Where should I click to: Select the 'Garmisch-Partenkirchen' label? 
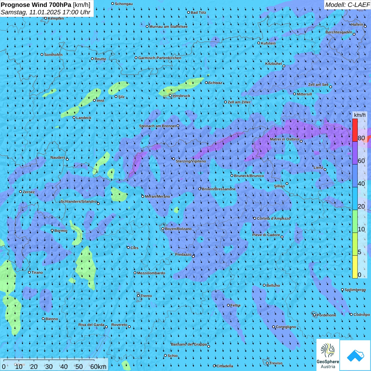(x=160, y=58)
